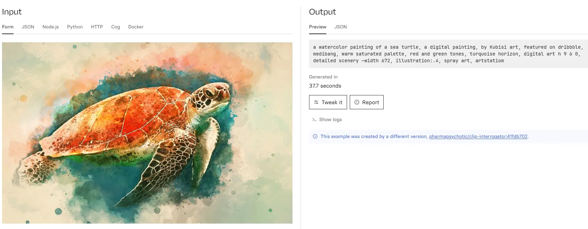Expand Show logs

[327, 119]
